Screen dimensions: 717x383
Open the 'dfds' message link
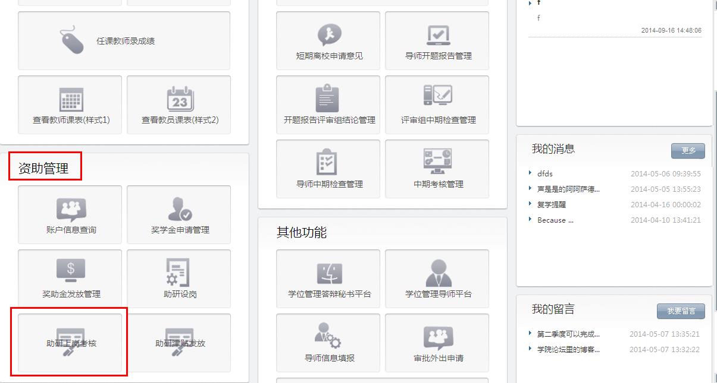(x=545, y=174)
